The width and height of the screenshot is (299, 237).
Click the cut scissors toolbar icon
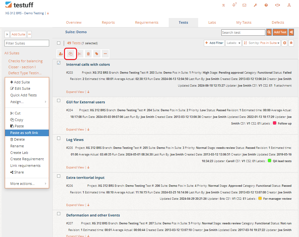coord(80,54)
